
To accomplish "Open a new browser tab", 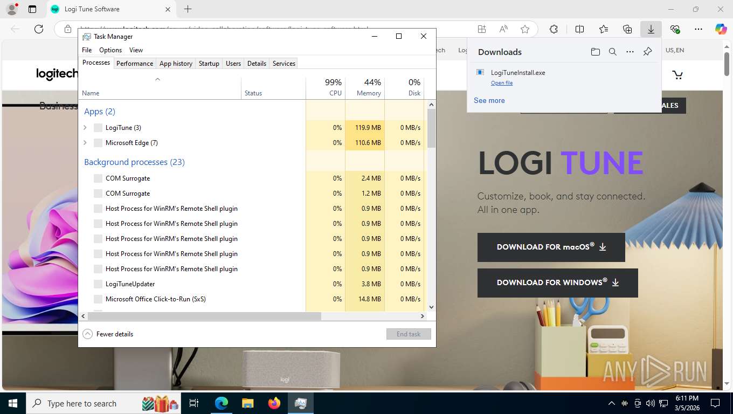I will pos(188,9).
